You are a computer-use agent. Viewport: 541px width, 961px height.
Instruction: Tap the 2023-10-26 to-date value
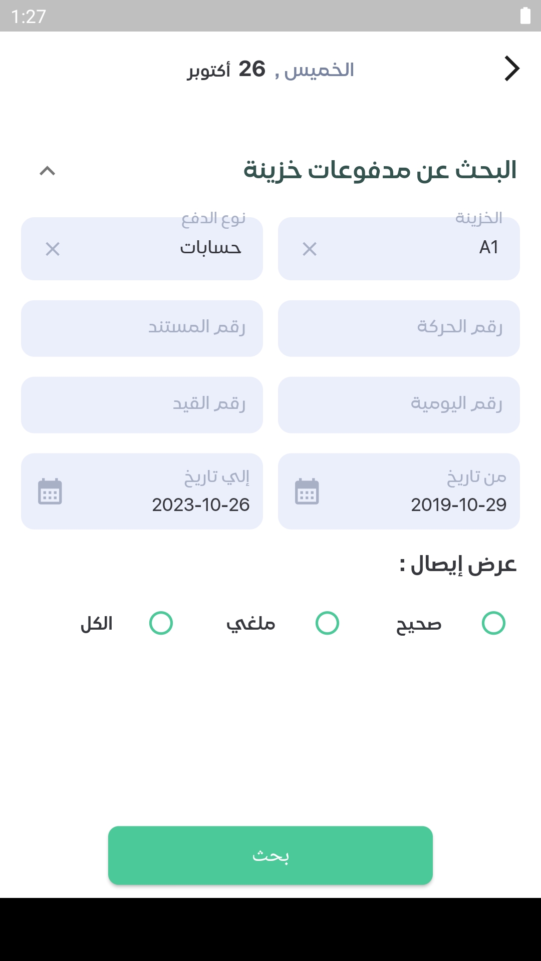coord(201,505)
